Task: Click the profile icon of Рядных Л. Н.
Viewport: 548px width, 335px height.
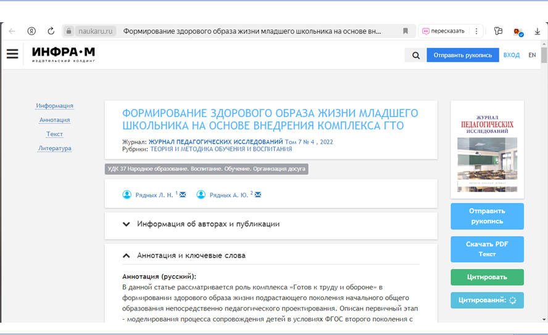Action: [127, 195]
